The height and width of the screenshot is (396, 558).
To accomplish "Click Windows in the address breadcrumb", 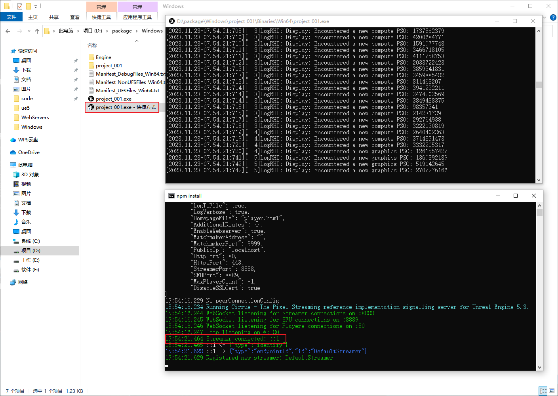I will pos(152,31).
